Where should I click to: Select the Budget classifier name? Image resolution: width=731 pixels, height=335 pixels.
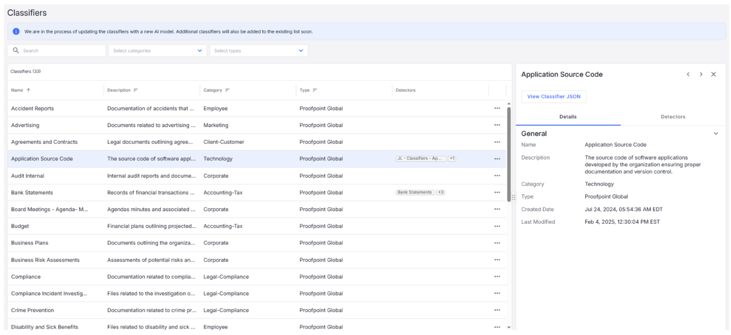pos(20,226)
